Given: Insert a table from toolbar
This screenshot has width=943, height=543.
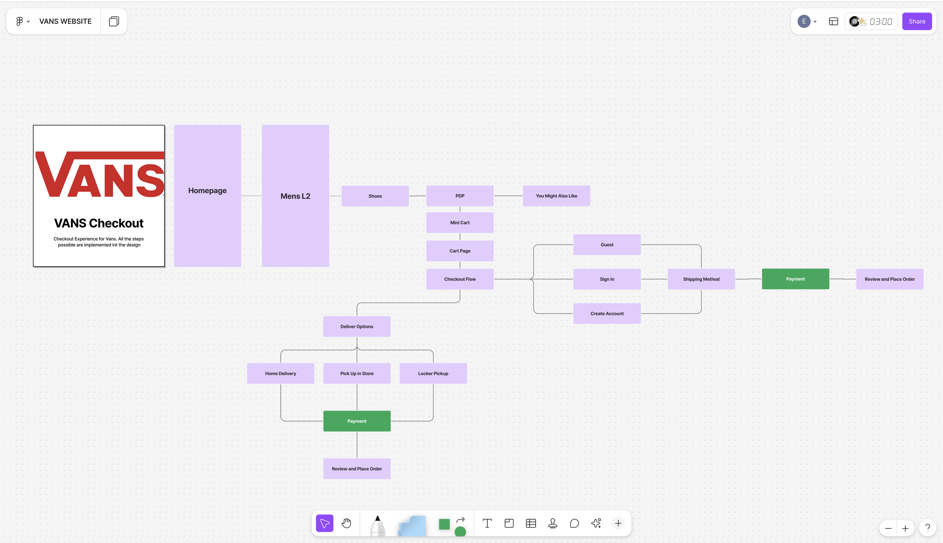Looking at the screenshot, I should [x=531, y=523].
